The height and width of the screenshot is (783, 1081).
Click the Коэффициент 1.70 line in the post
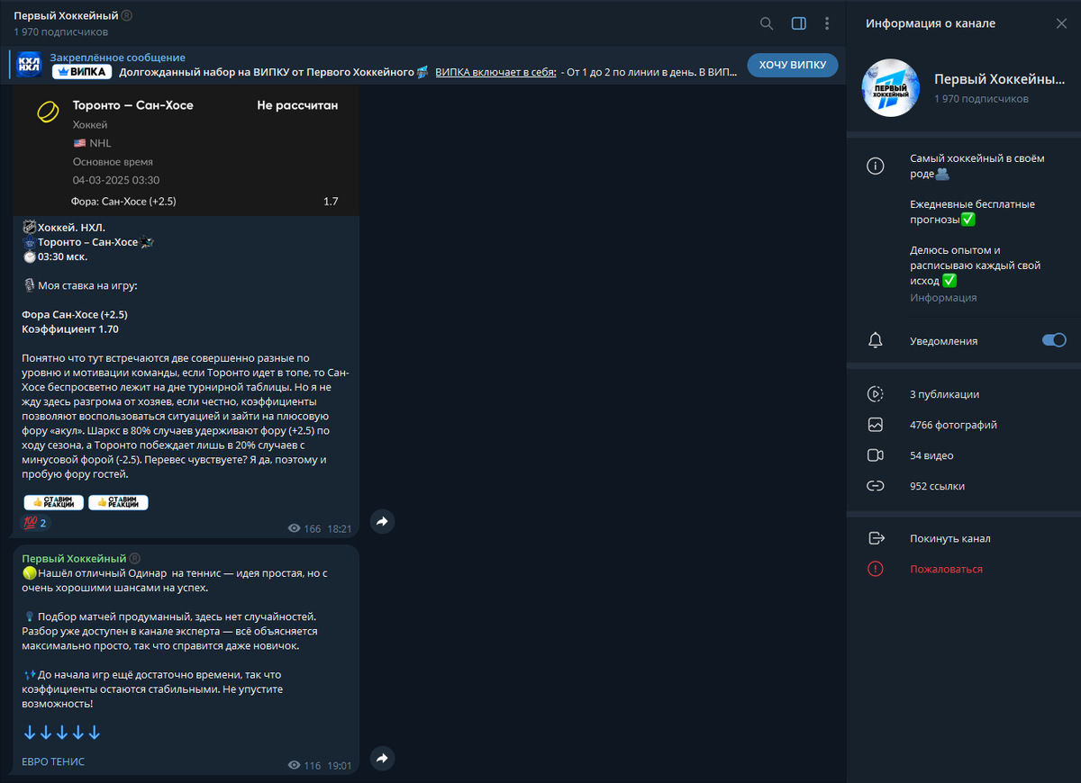70,329
